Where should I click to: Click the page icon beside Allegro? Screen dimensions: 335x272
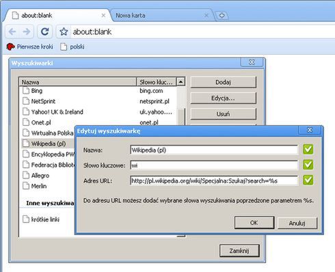[26, 176]
